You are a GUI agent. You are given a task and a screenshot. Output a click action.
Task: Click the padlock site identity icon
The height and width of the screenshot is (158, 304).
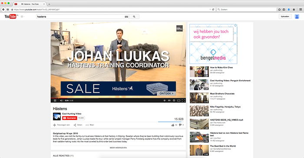coord(12,10)
